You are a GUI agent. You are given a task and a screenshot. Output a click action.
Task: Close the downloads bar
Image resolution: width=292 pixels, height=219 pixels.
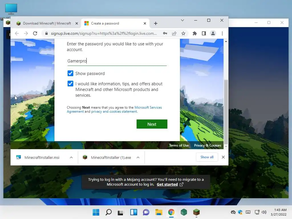click(x=223, y=157)
